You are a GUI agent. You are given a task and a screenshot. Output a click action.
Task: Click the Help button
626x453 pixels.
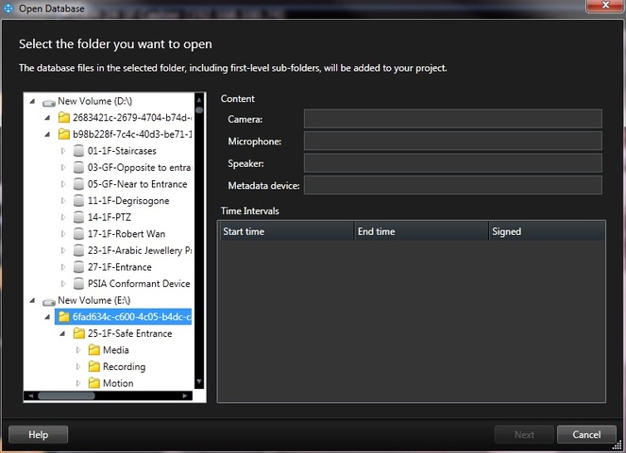[38, 435]
